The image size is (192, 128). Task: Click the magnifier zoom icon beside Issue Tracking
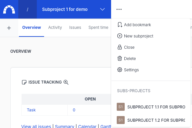[66, 82]
